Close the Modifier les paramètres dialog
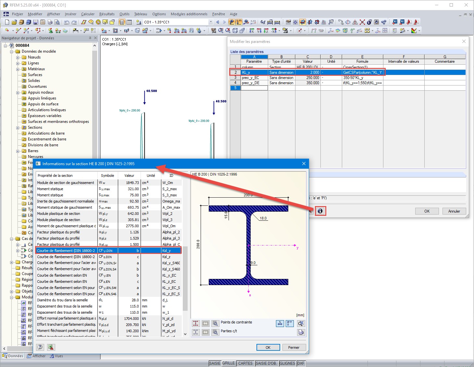 pos(464,41)
